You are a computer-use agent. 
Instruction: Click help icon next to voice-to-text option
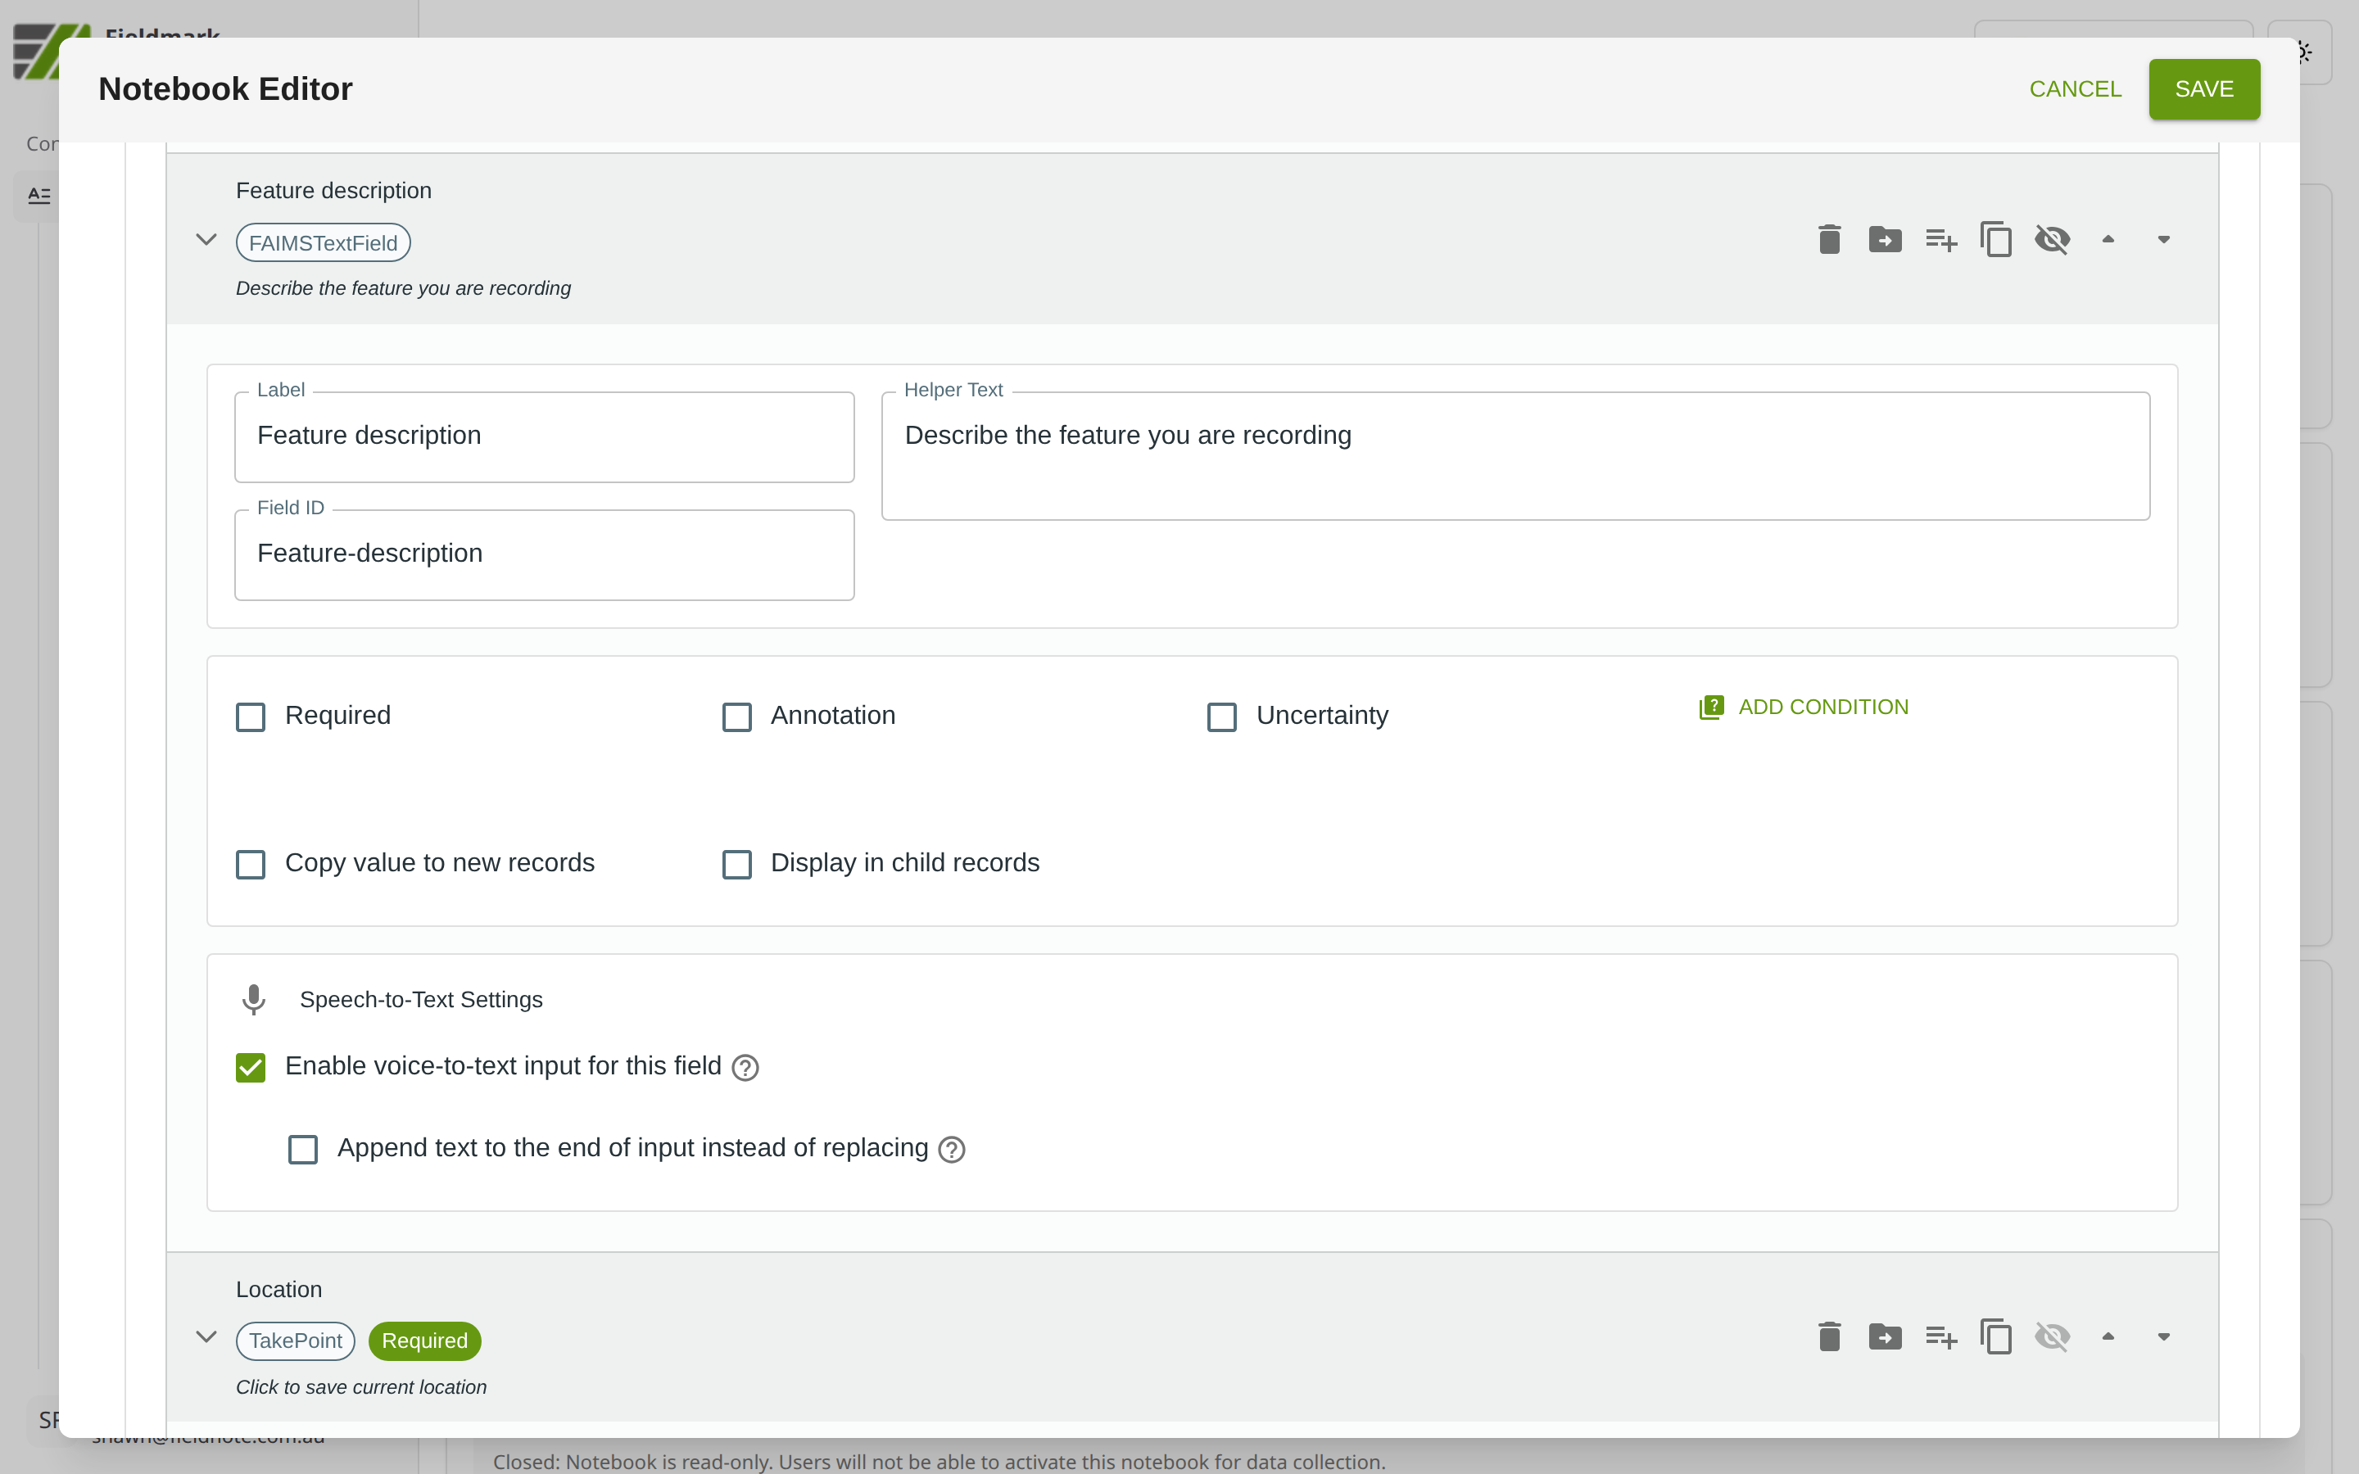pyautogui.click(x=745, y=1069)
